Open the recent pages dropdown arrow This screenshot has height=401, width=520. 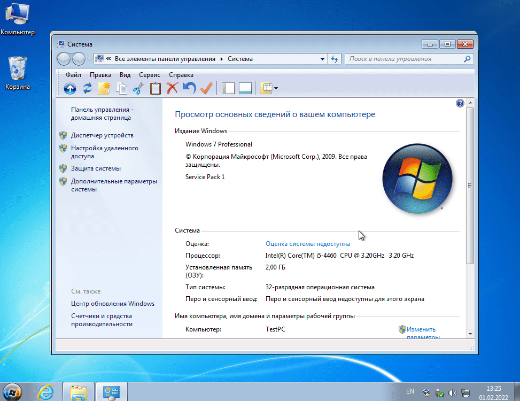[89, 59]
